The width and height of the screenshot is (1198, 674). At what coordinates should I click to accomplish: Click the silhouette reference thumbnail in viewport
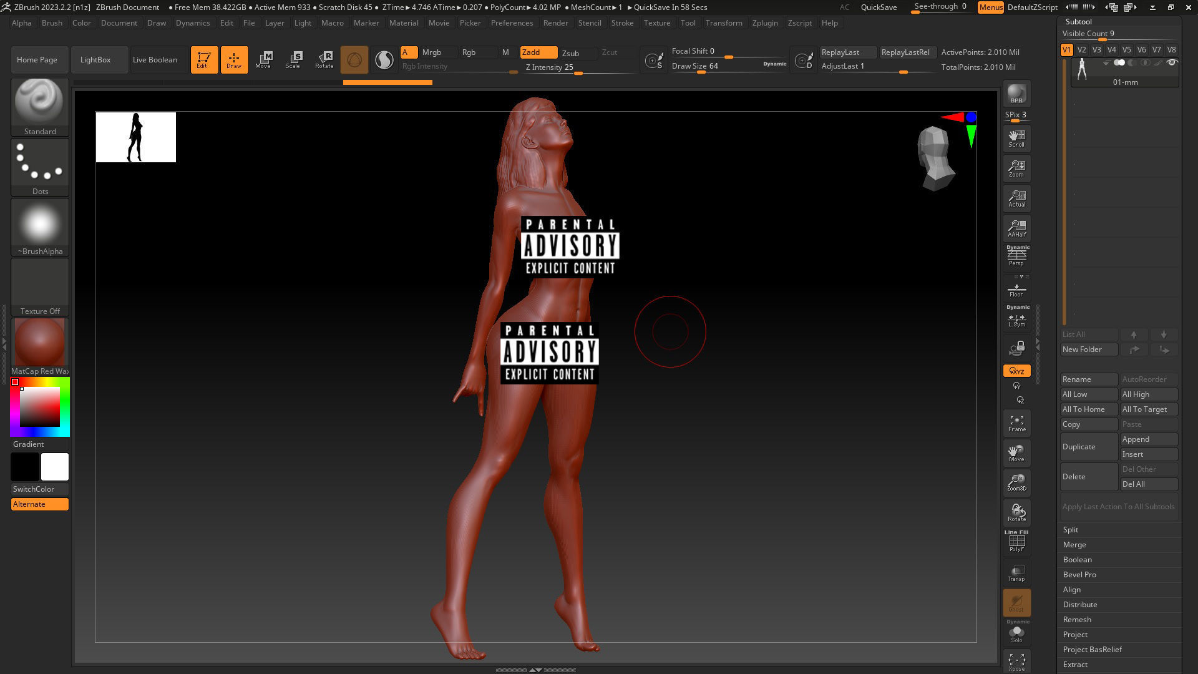(x=136, y=137)
